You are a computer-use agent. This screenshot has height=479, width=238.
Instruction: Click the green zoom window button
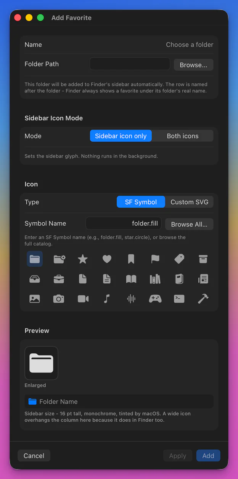click(x=40, y=18)
